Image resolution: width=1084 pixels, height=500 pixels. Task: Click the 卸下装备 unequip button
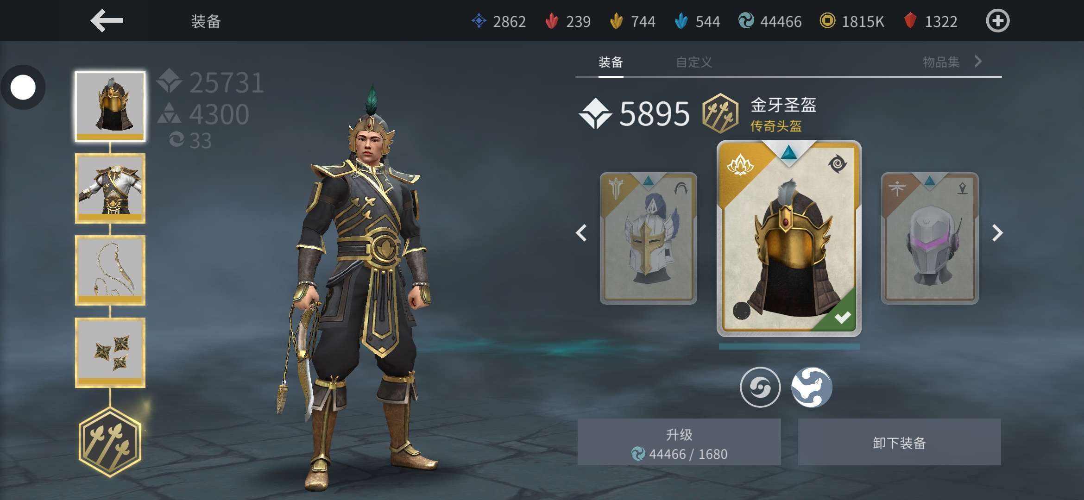(899, 442)
